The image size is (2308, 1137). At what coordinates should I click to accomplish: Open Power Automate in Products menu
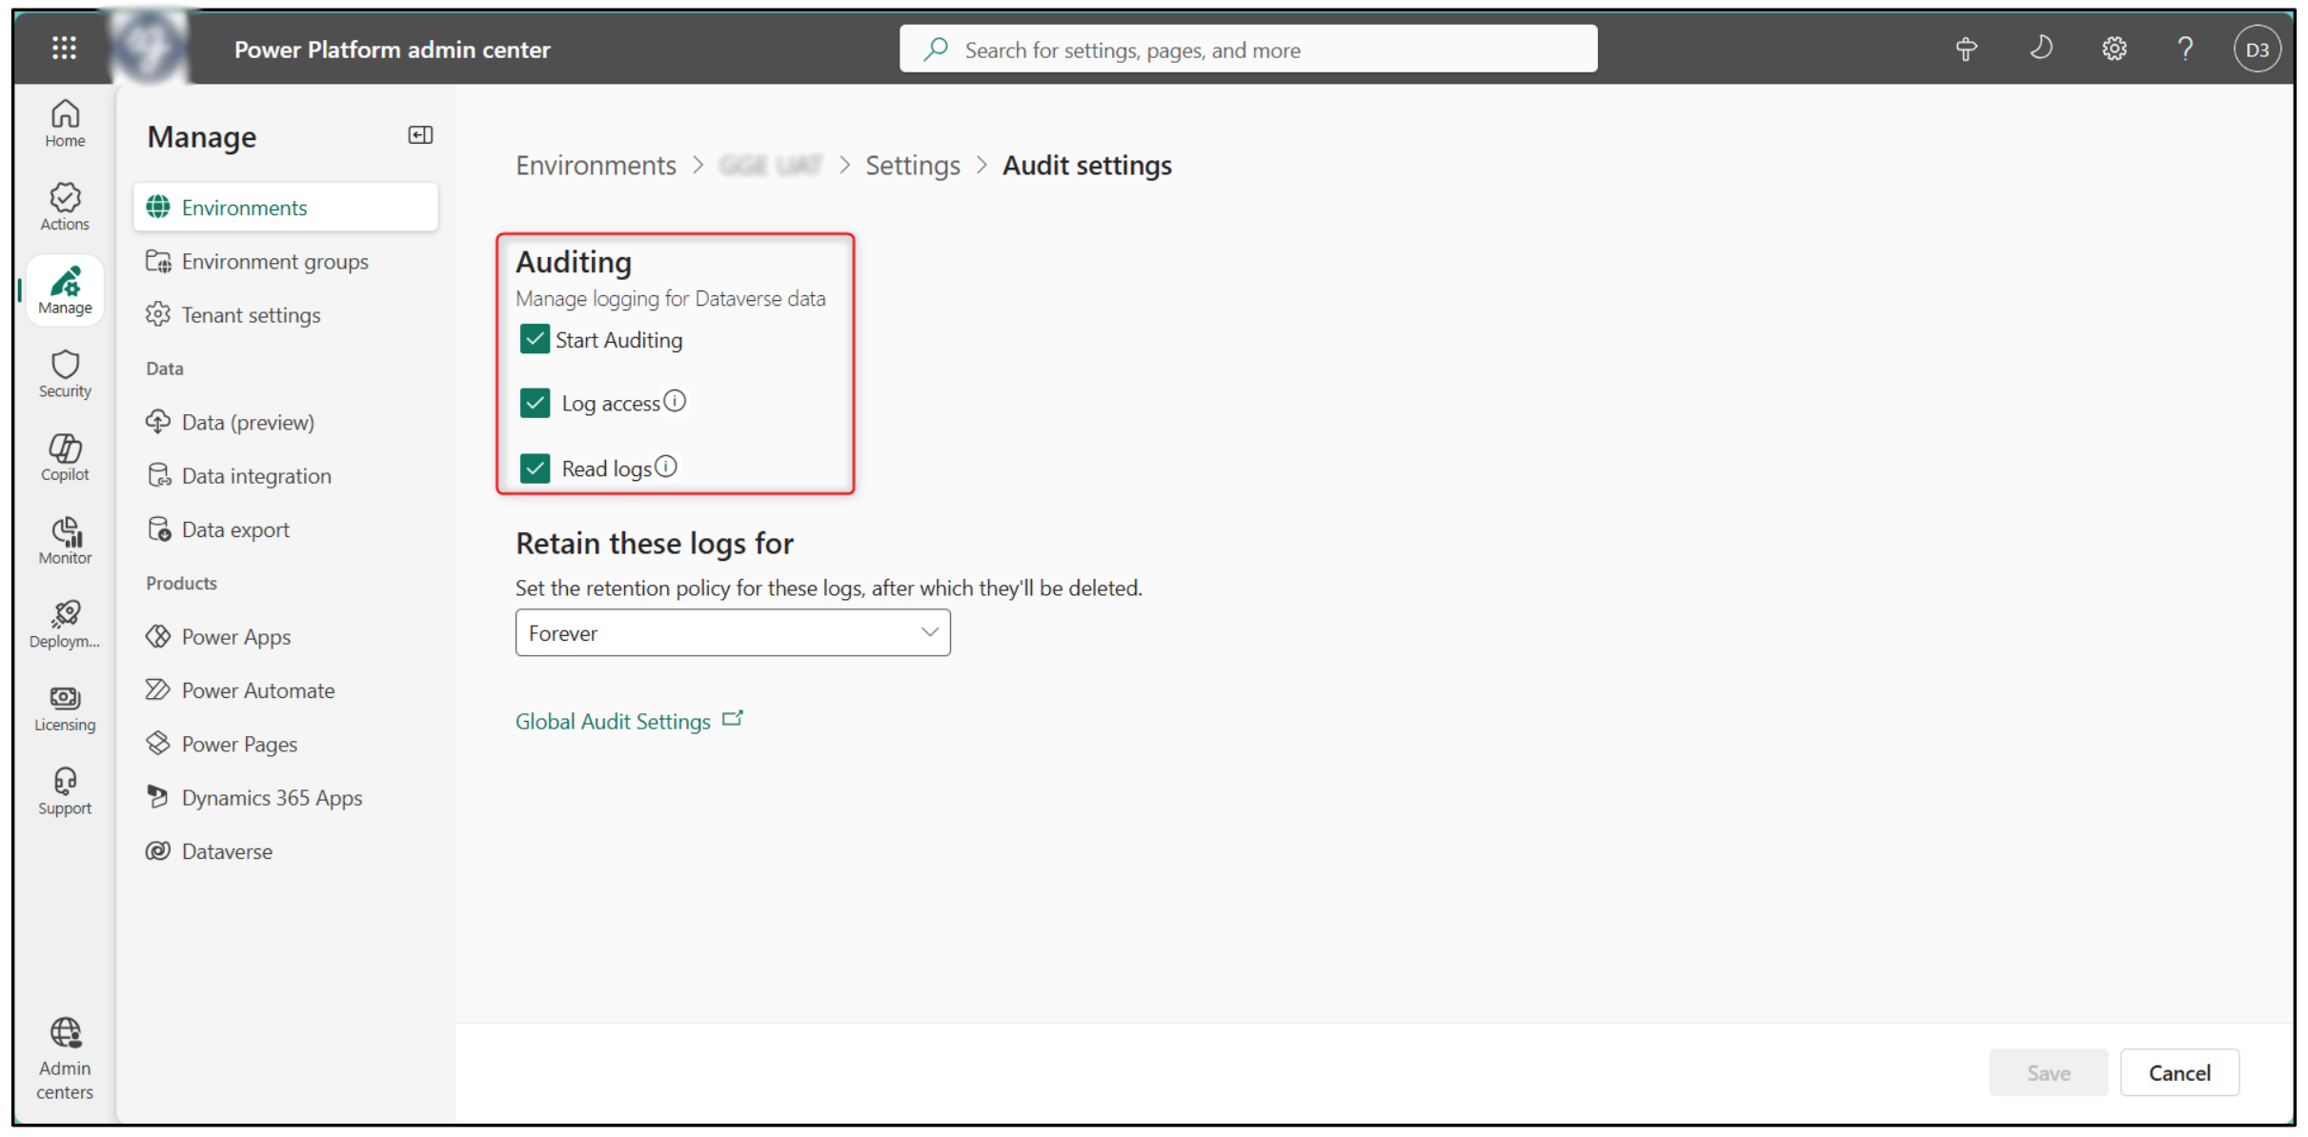(257, 690)
